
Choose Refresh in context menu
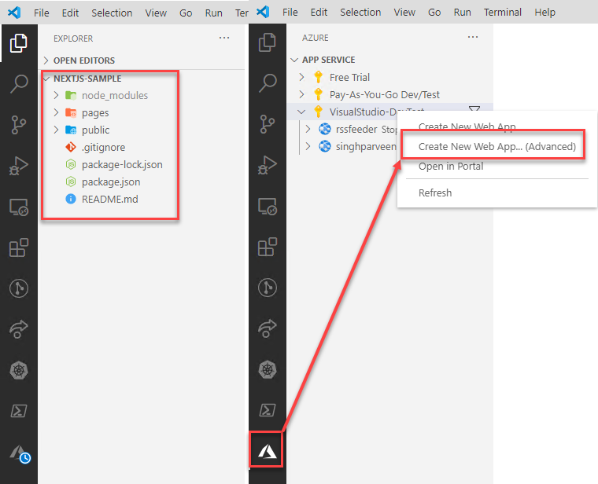435,192
